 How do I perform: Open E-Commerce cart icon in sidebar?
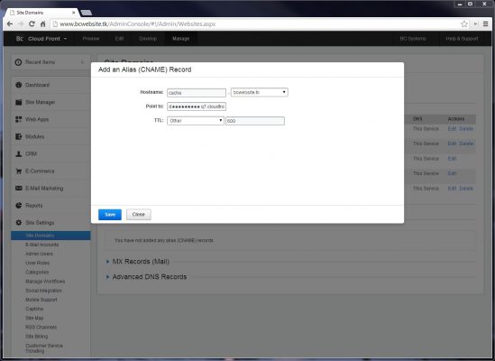(x=19, y=171)
